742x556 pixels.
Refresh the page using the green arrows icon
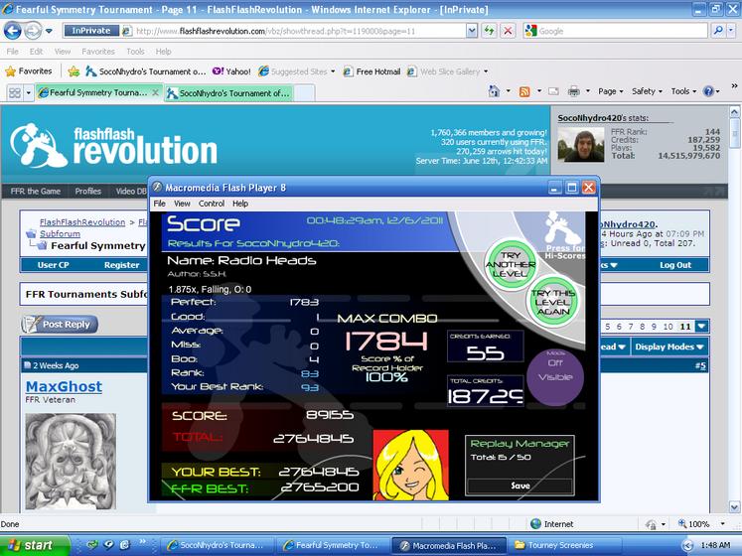[490, 31]
